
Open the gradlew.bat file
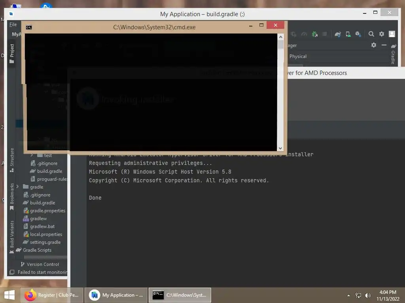click(x=39, y=226)
